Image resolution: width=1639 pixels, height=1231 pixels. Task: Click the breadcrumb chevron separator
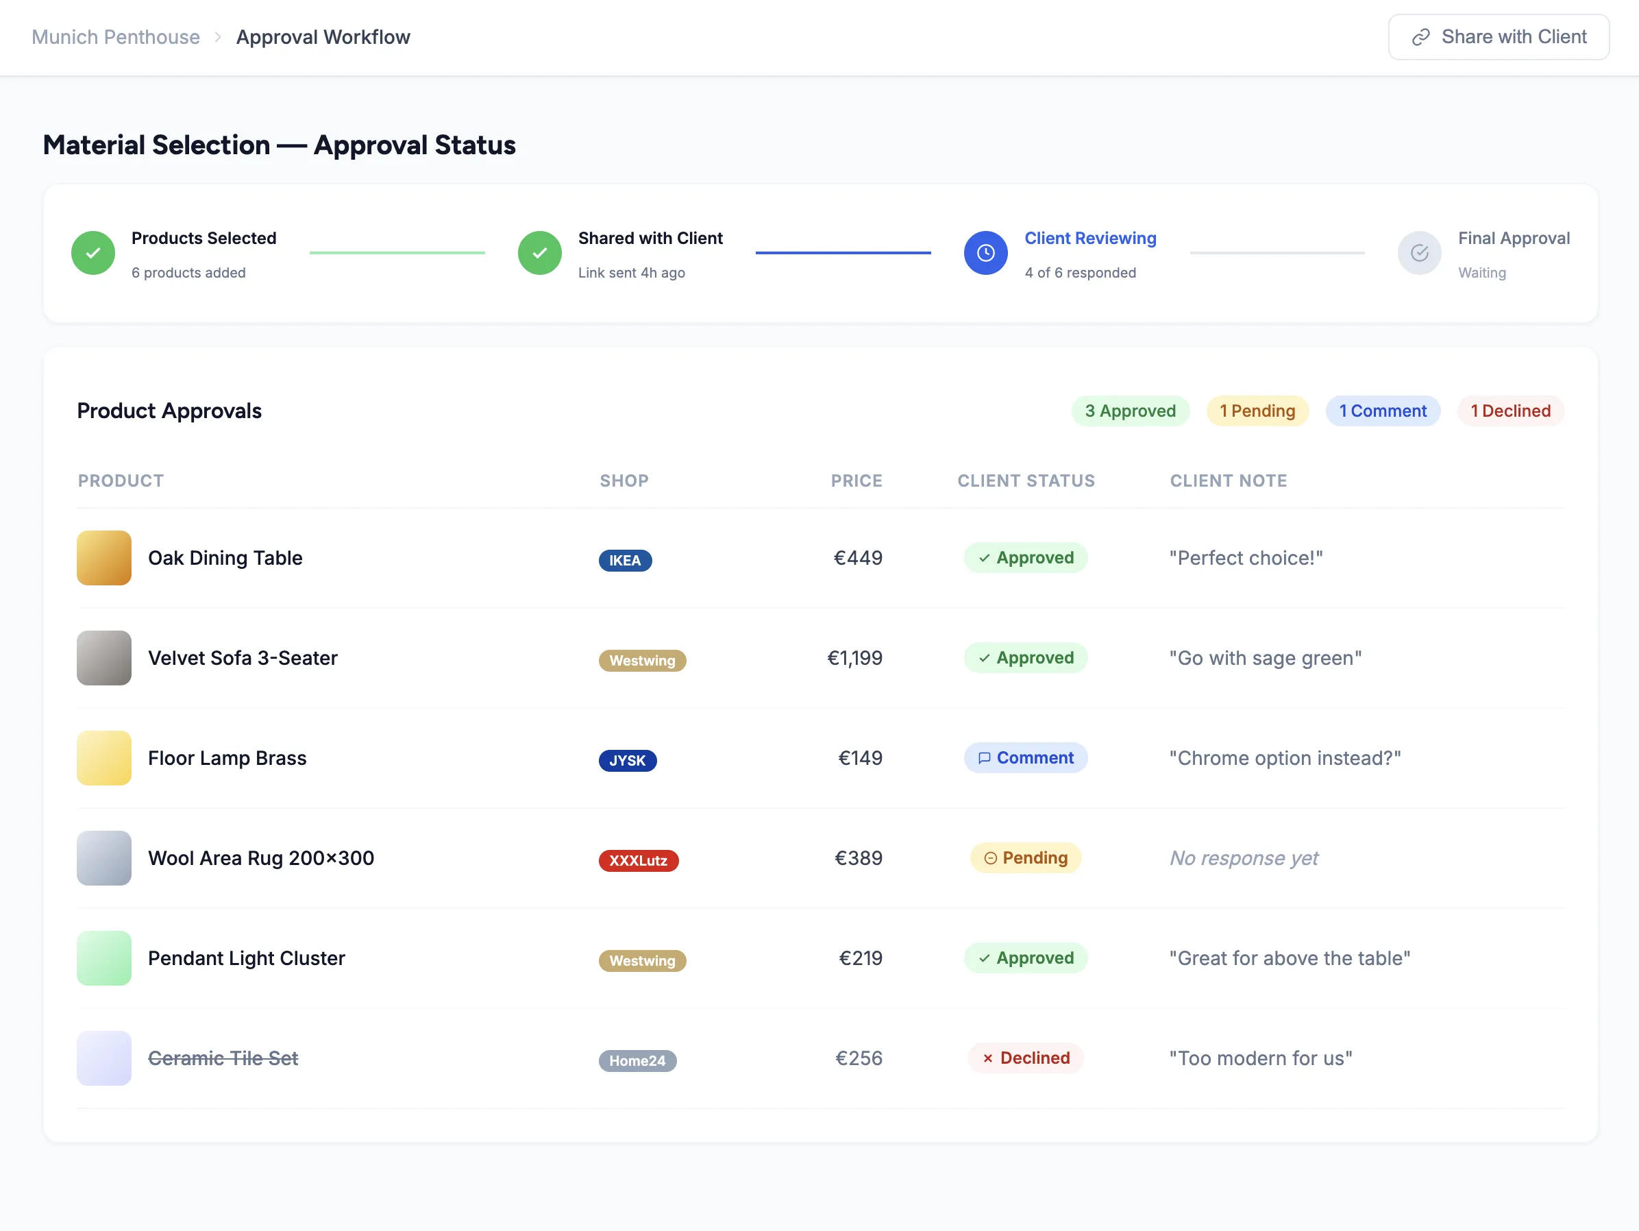pyautogui.click(x=218, y=37)
